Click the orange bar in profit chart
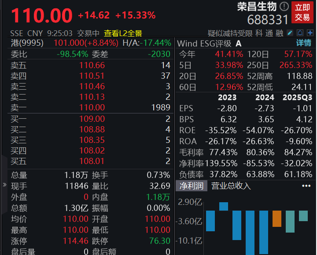Image resolution: width=317 pixels, height=255 pixels. coord(277,219)
